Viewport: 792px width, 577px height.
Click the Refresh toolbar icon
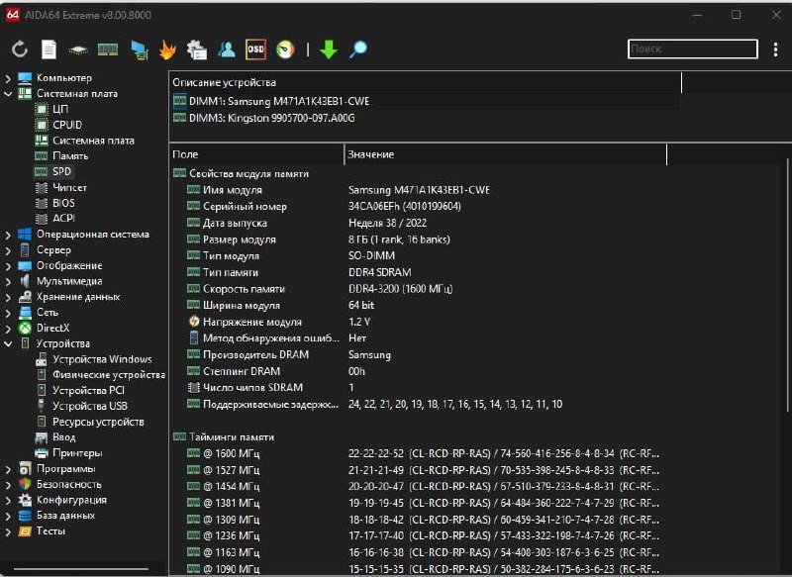[20, 49]
